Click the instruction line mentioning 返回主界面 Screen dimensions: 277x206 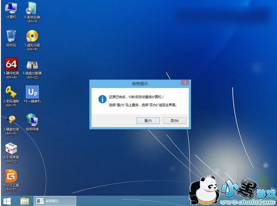tap(143, 105)
